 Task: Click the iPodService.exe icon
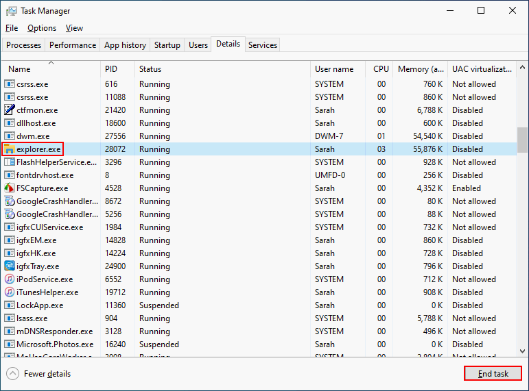pos(10,279)
